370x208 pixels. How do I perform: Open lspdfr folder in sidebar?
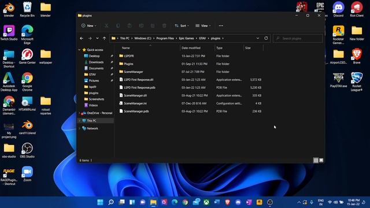[x=92, y=87]
